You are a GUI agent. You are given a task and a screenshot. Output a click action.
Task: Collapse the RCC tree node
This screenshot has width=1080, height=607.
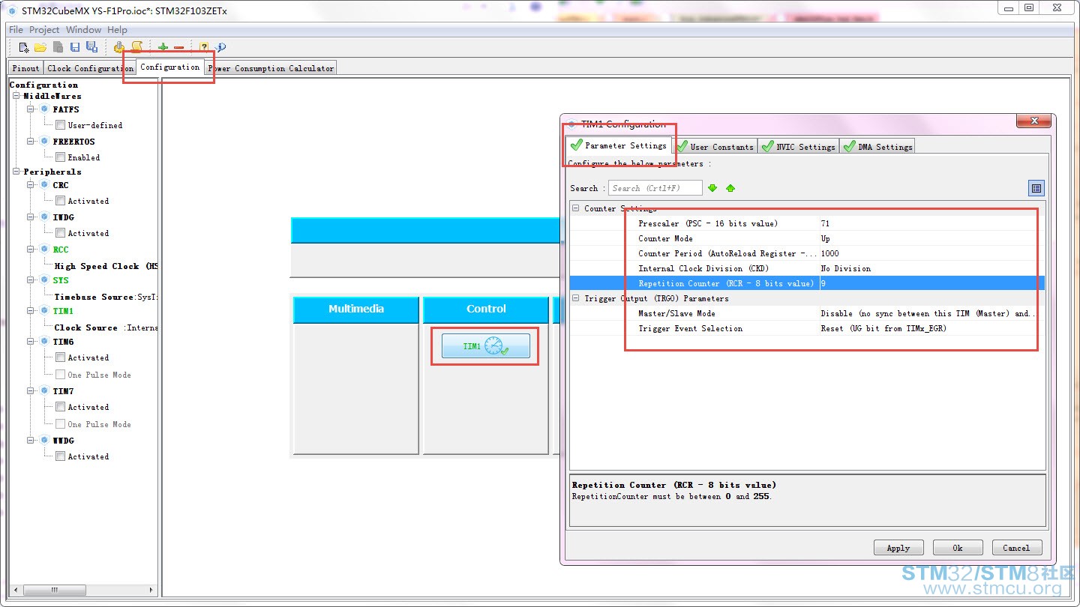point(31,250)
